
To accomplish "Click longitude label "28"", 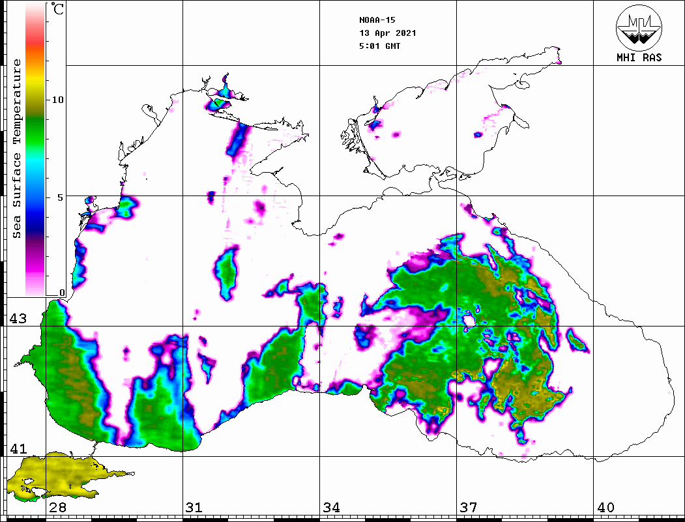I will pos(57,508).
